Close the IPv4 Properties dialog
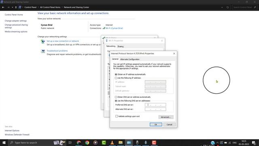Screen dimensions: 259x146 click(x=174, y=54)
